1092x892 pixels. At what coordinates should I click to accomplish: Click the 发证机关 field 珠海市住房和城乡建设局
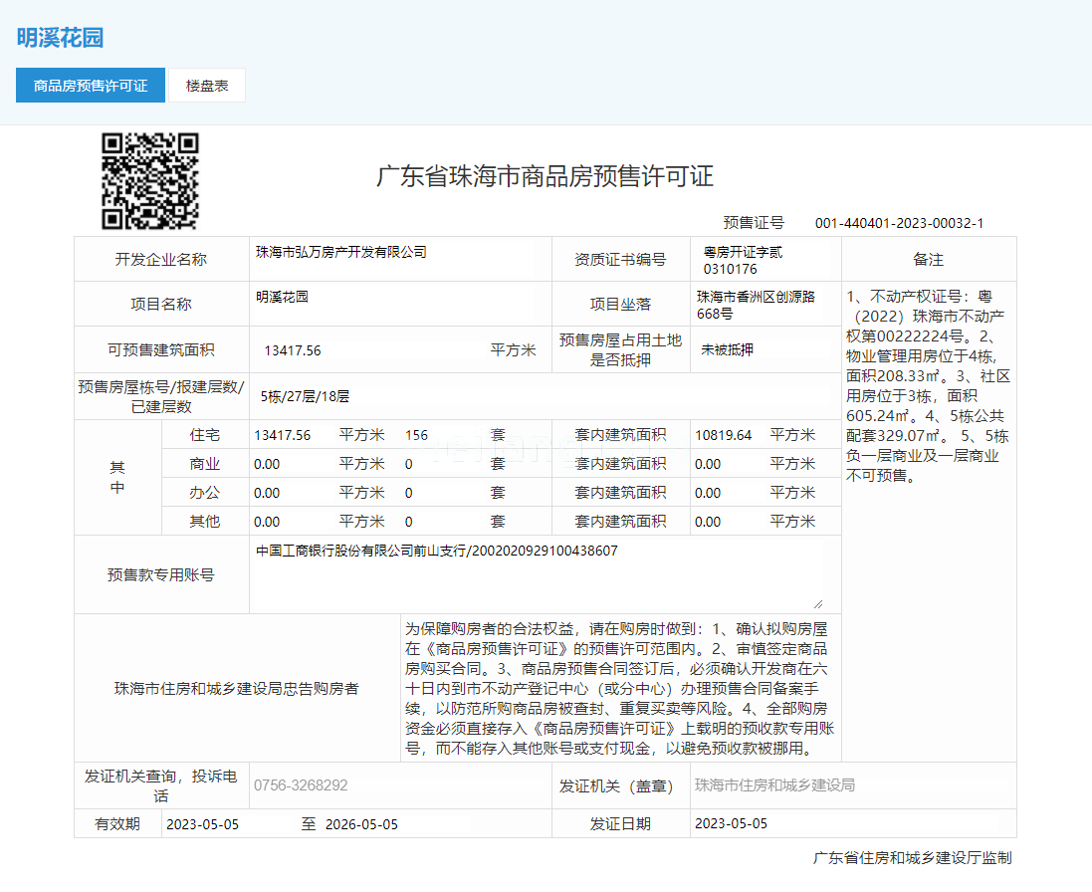(851, 785)
